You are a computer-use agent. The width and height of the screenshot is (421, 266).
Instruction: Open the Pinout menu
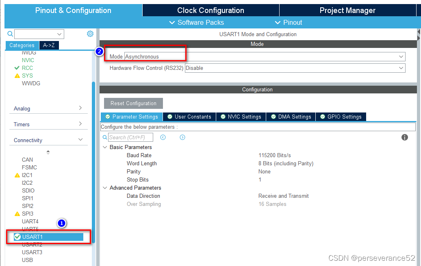[x=289, y=23]
